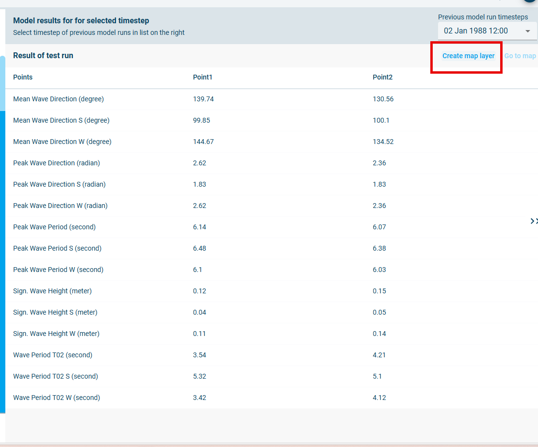538x447 pixels.
Task: Click Point2 value 100.1
Action: (x=381, y=120)
